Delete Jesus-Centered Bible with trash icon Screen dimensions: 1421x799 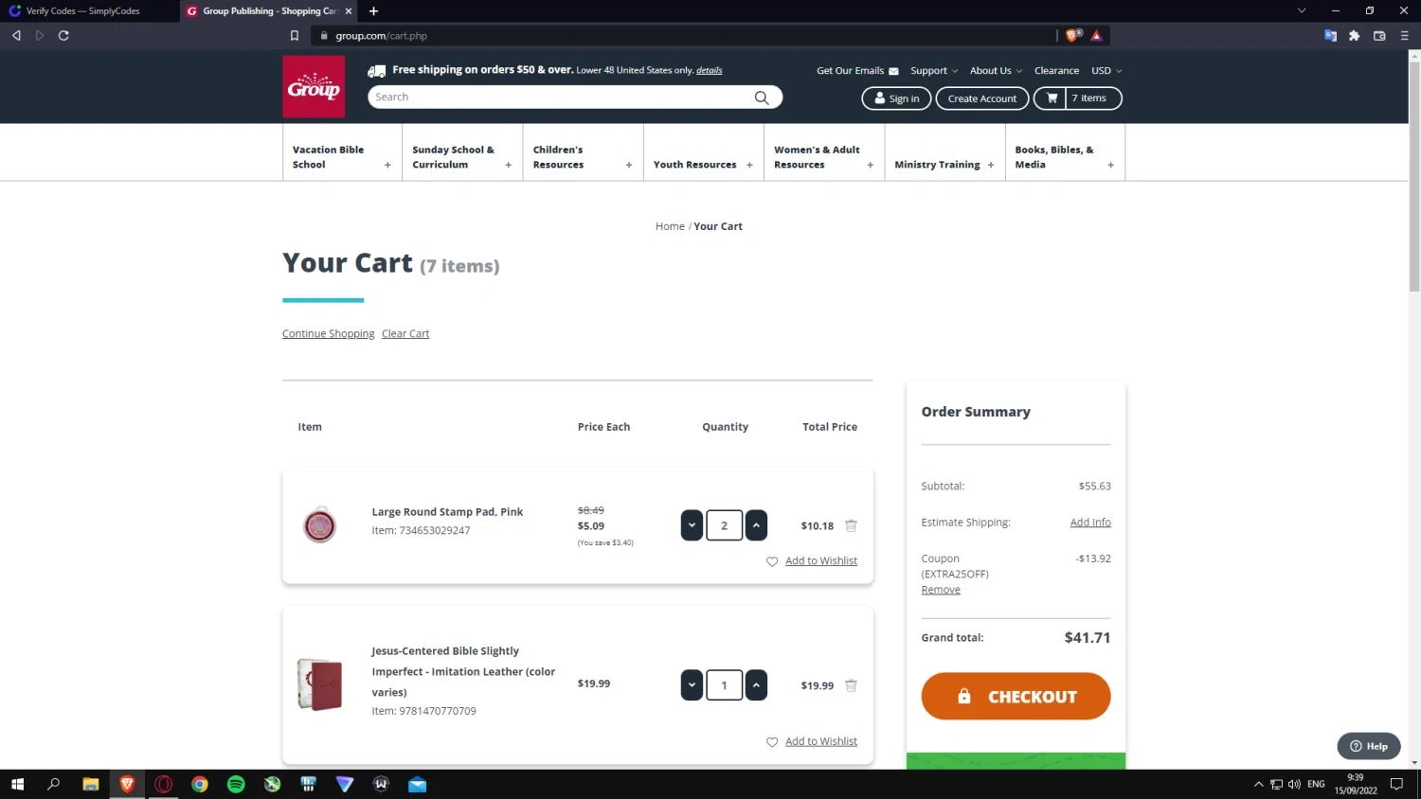coord(851,685)
